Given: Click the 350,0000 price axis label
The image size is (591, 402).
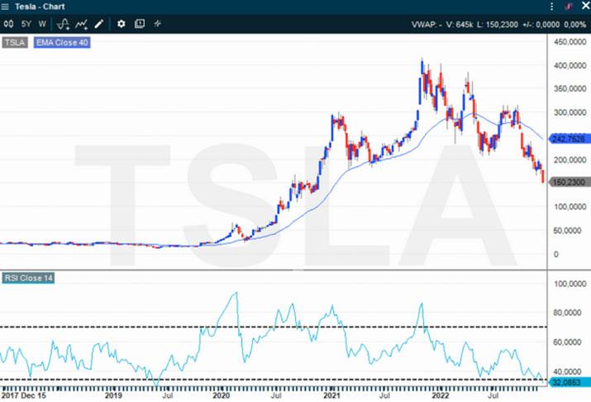Looking at the screenshot, I should click(570, 89).
